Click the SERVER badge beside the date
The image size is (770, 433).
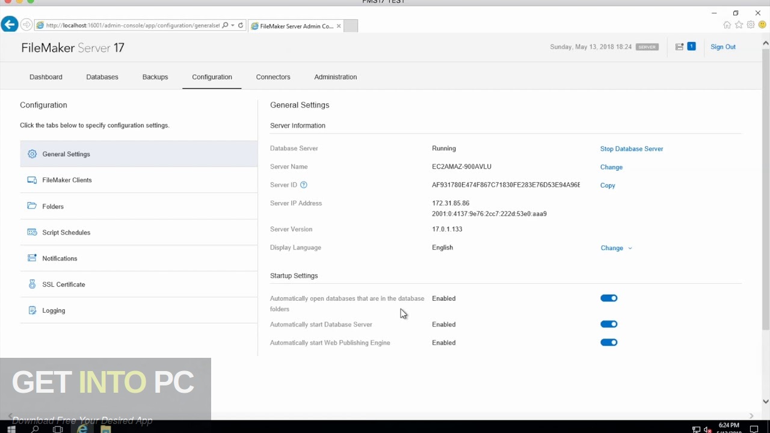point(647,47)
